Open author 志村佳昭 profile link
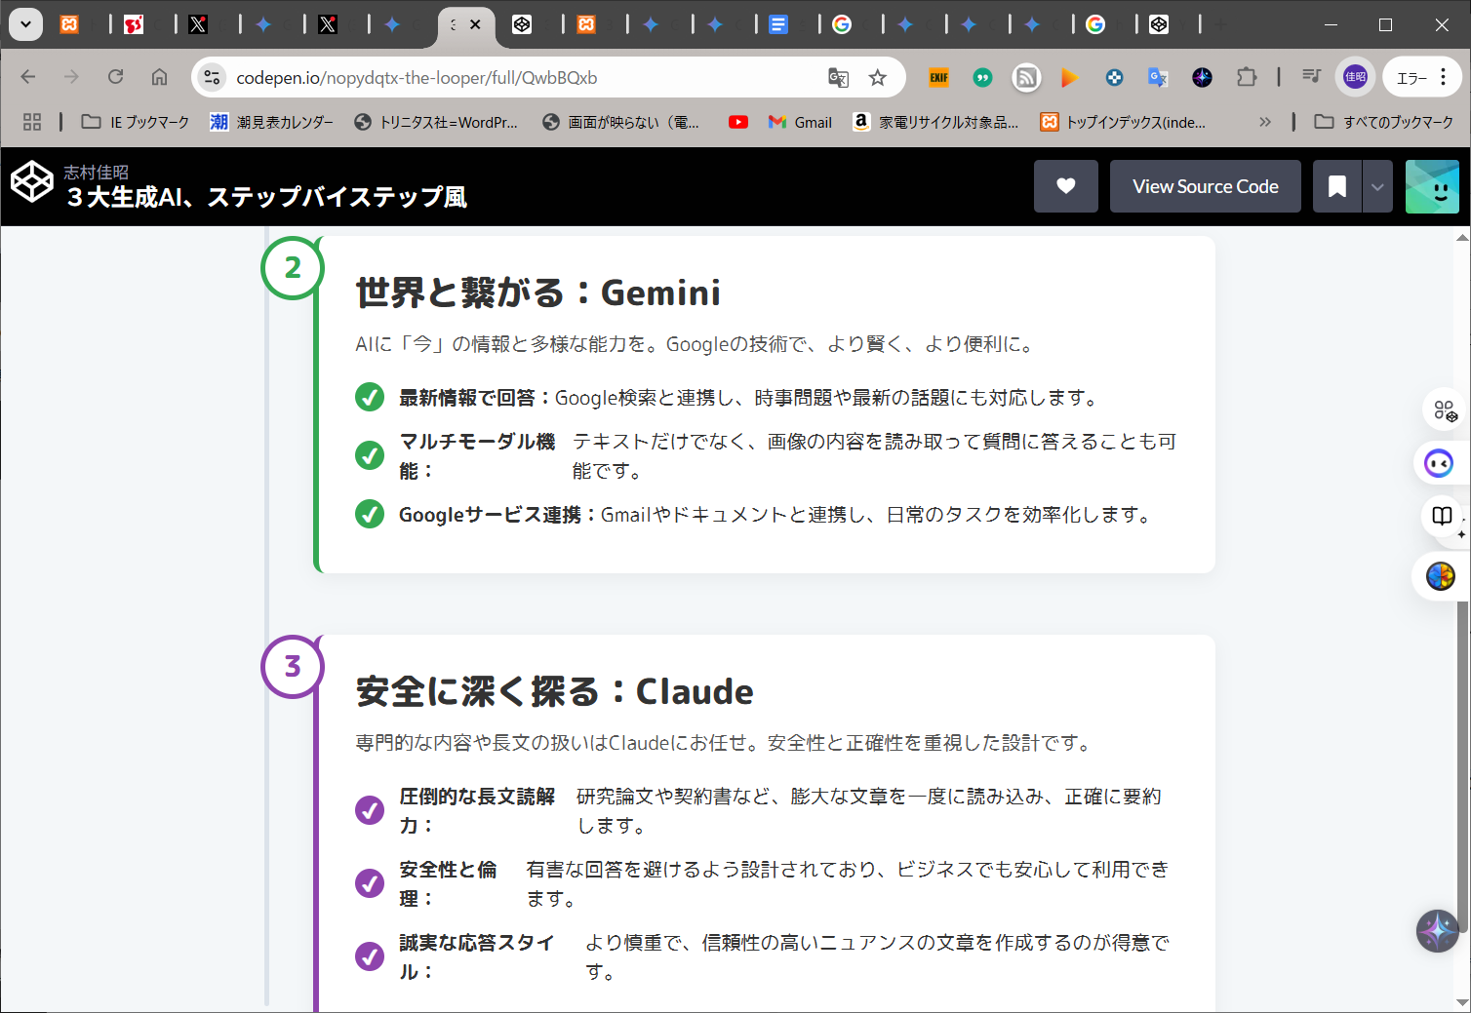Image resolution: width=1471 pixels, height=1013 pixels. pyautogui.click(x=96, y=172)
